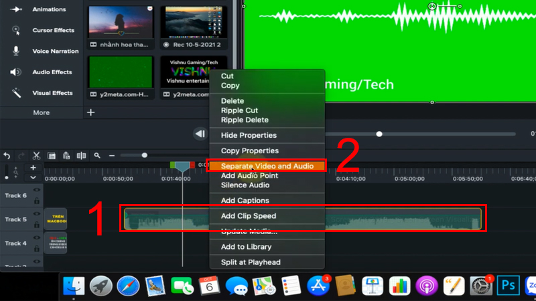Open System Preferences gear in dock
The width and height of the screenshot is (536, 301).
coord(480,286)
